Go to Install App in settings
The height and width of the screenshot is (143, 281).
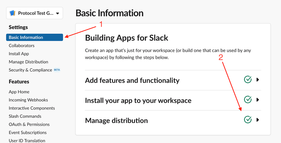pyautogui.click(x=19, y=54)
